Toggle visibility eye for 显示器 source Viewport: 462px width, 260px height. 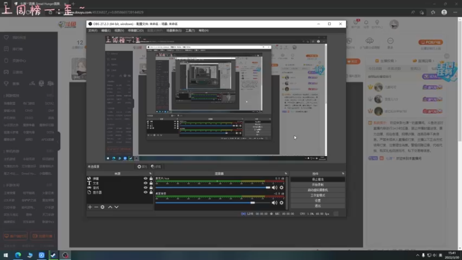coord(146,192)
